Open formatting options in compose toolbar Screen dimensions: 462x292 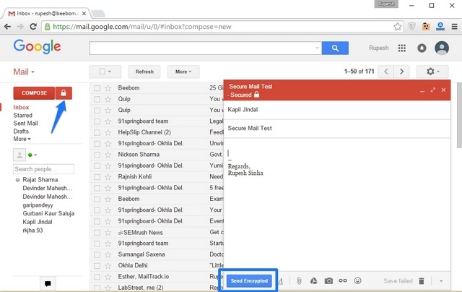click(281, 280)
